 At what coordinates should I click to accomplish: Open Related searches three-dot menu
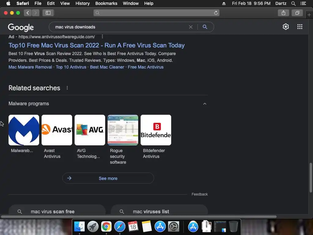coord(67,88)
